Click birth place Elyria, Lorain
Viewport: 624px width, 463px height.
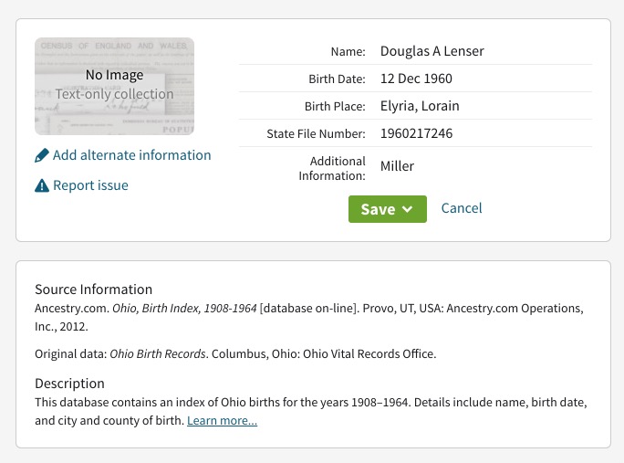pyautogui.click(x=420, y=106)
